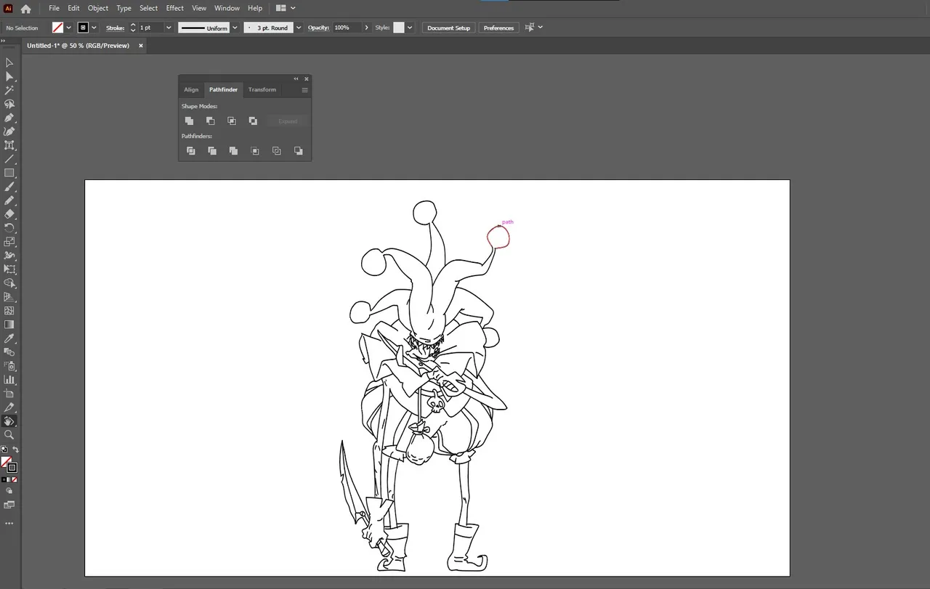Viewport: 930px width, 589px height.
Task: Apply the Merge pathfinder
Action: [233, 151]
